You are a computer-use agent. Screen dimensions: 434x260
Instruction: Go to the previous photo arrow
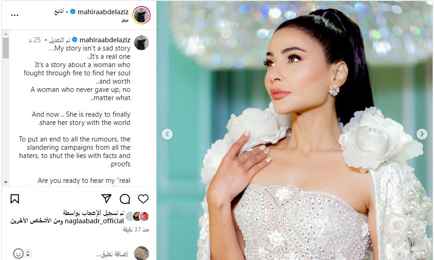point(167,134)
